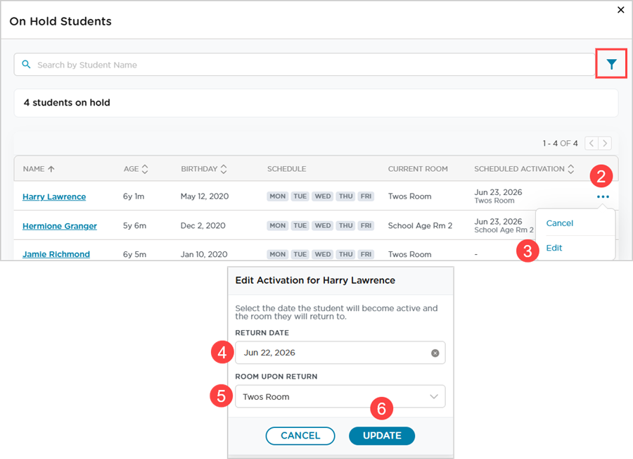Open the filter funnel icon

pos(611,64)
